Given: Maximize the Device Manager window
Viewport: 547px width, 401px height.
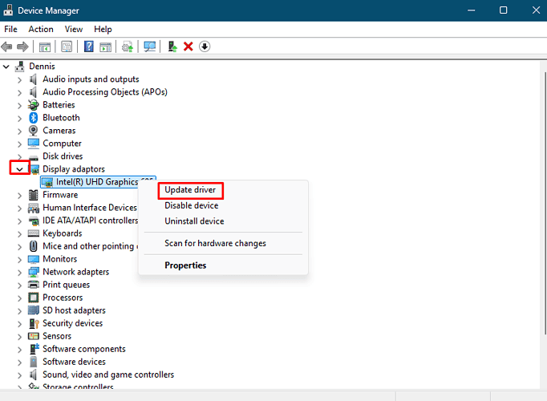Looking at the screenshot, I should pos(504,10).
